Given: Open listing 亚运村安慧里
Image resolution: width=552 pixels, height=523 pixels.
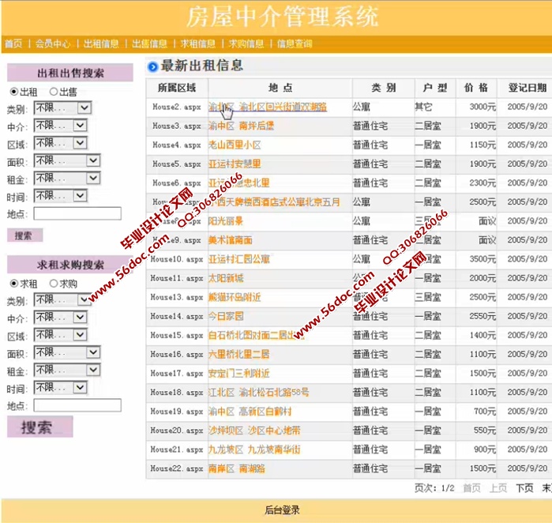Looking at the screenshot, I should 235,164.
